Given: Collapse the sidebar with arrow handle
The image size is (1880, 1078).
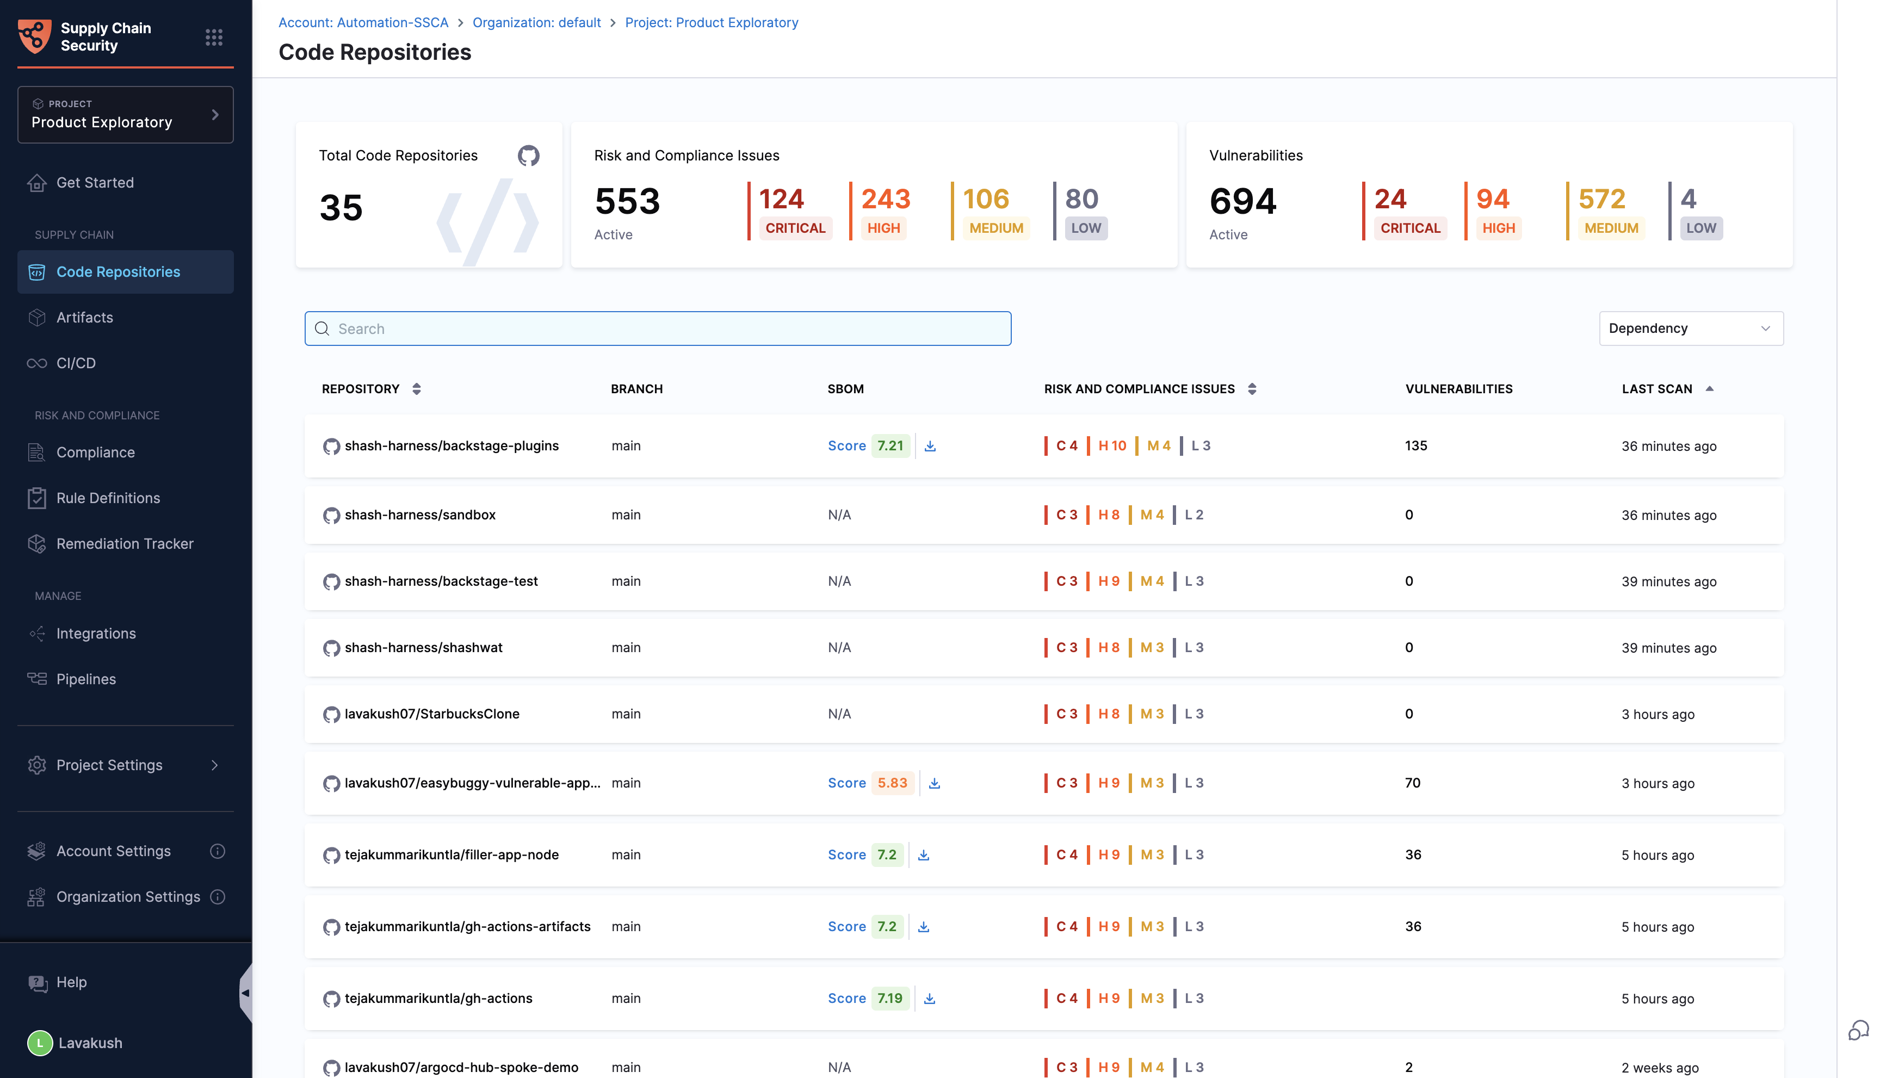Looking at the screenshot, I should tap(245, 992).
